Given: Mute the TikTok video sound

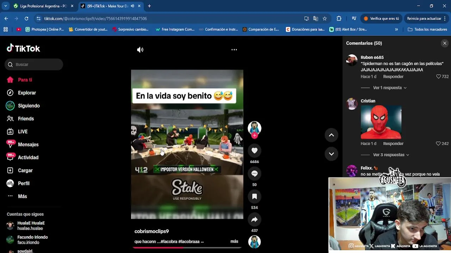Looking at the screenshot, I should [140, 50].
